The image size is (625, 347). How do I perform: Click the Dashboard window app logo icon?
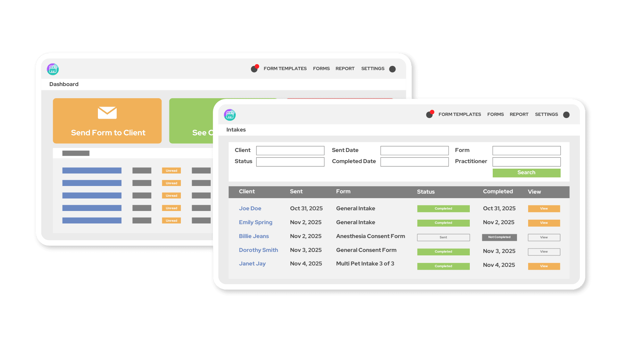[53, 69]
